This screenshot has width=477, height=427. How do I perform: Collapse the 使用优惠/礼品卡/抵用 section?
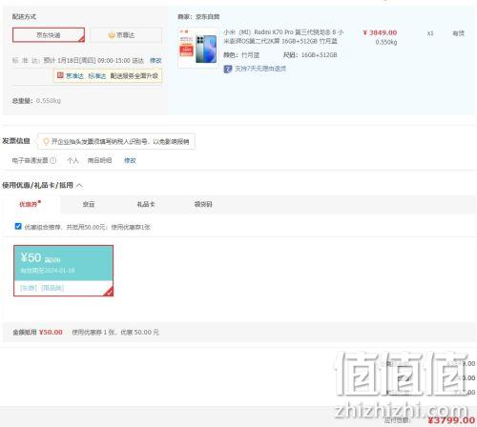coord(79,185)
